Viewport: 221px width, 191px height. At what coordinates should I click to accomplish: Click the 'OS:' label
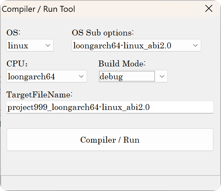[x=14, y=33]
